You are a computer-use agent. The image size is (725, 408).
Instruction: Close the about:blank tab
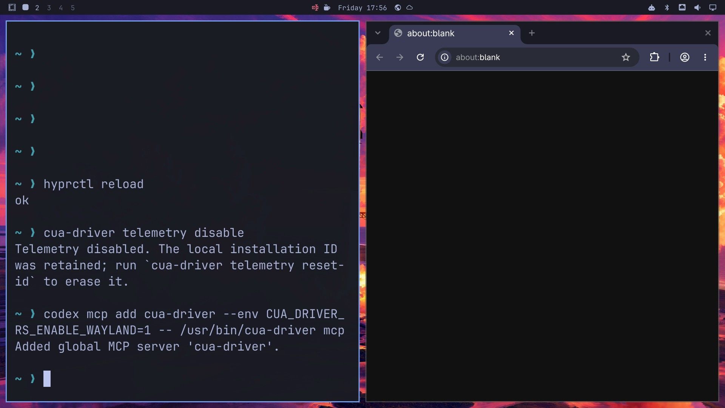click(x=511, y=33)
